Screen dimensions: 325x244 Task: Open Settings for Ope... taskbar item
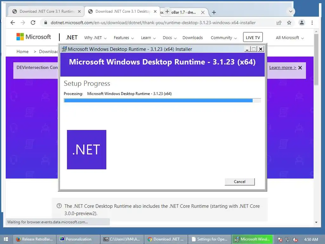209,239
